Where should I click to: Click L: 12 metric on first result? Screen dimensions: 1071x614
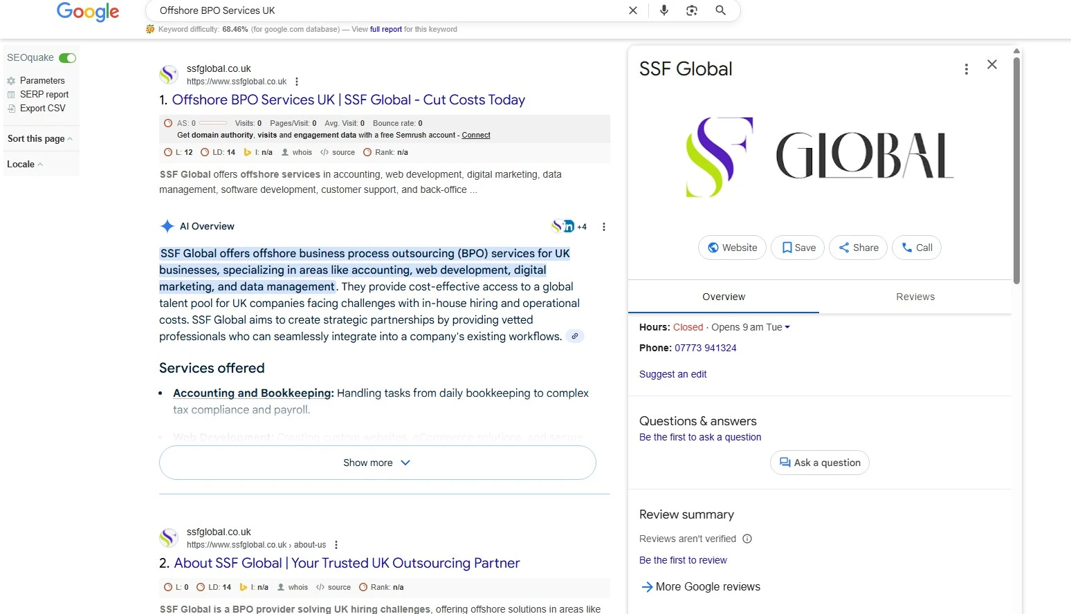tap(178, 153)
